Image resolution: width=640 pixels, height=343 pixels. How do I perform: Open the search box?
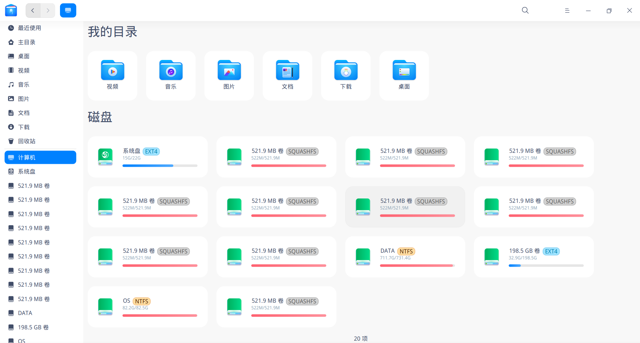coord(525,11)
